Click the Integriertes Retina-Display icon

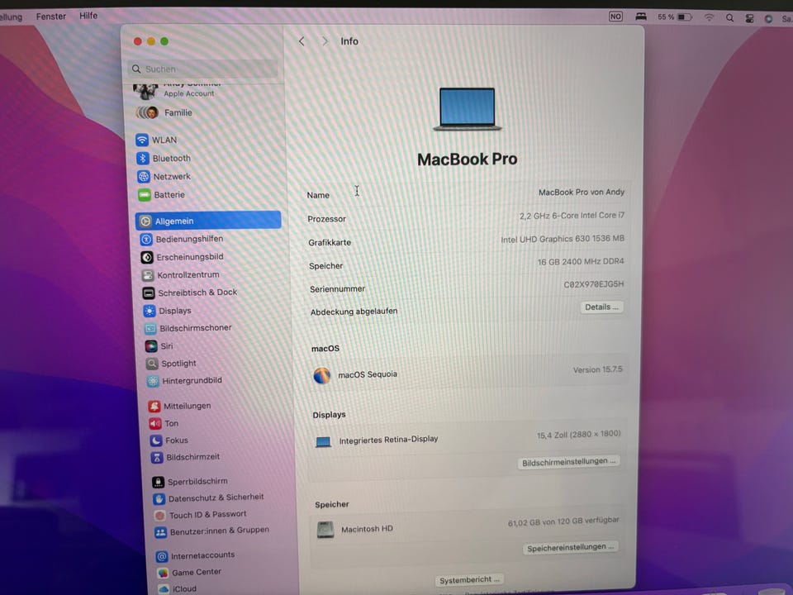(323, 442)
